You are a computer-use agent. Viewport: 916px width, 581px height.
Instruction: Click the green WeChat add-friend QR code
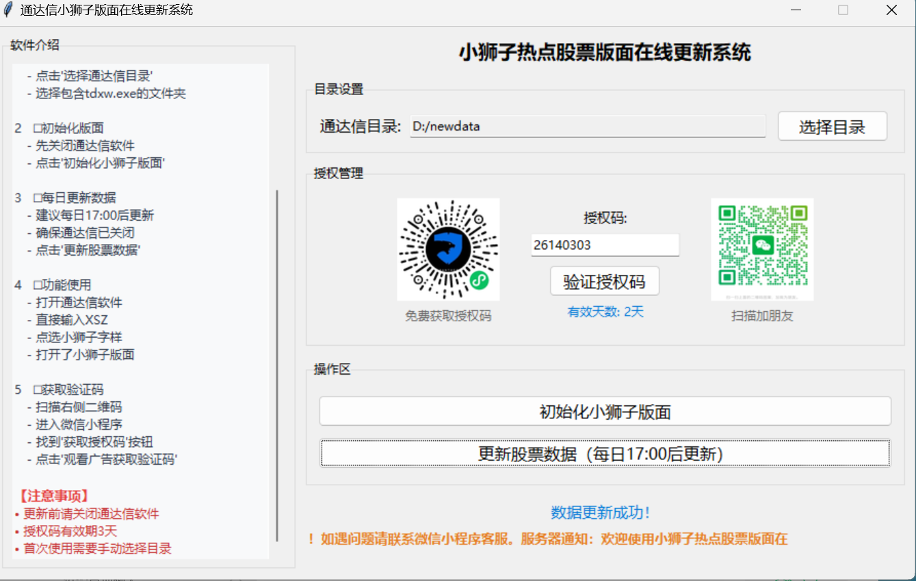point(762,249)
